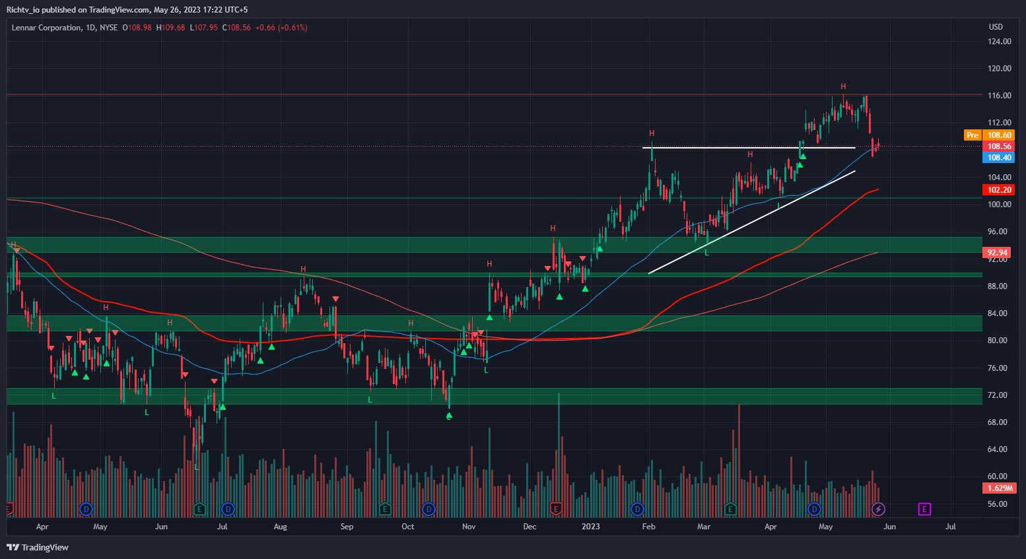
Task: Click the white horizontal resistance line near 108
Action: click(x=749, y=147)
